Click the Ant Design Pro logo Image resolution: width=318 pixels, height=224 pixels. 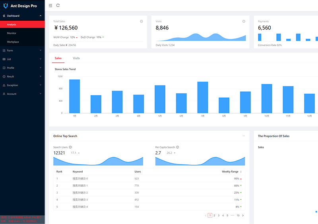point(6,6)
